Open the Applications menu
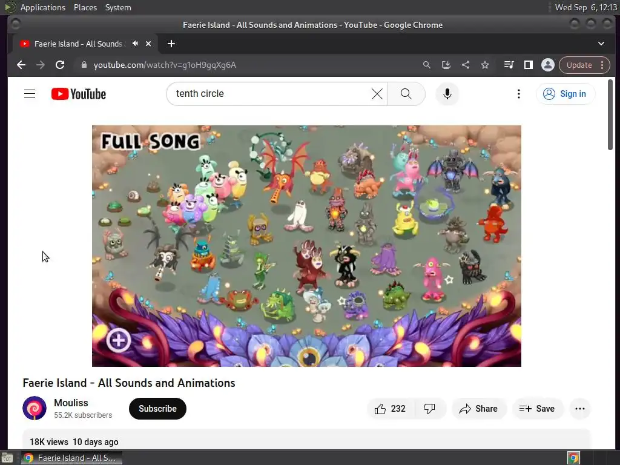This screenshot has height=465, width=620. (43, 7)
